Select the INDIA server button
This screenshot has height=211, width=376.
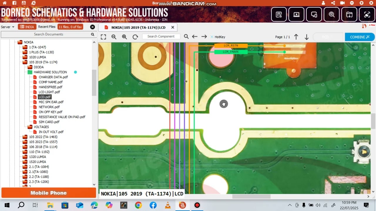[27, 27]
